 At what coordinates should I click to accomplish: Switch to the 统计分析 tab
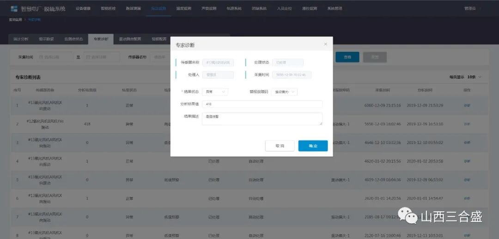(21, 39)
